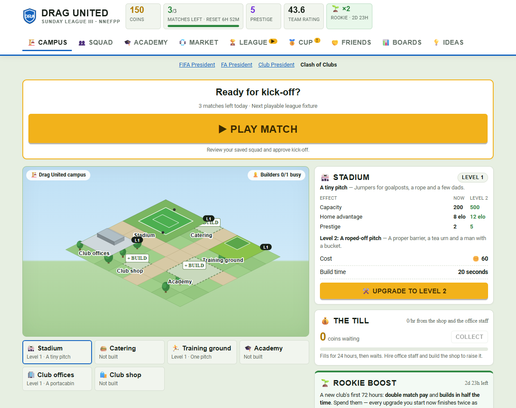Click the Rookie 2D 23H boost box
Screen dimensions: 516x408
349,16
